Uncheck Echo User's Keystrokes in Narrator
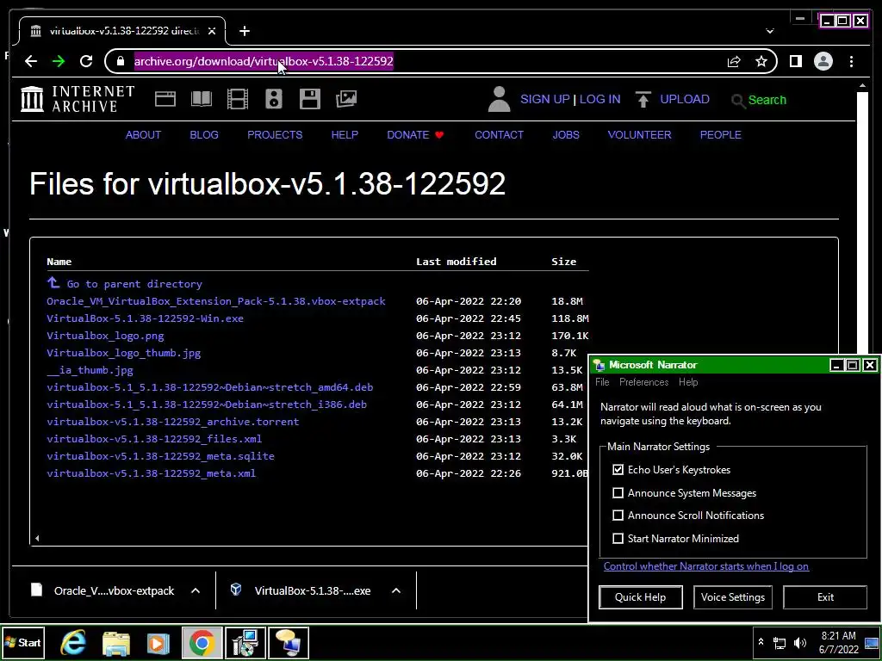 click(618, 470)
